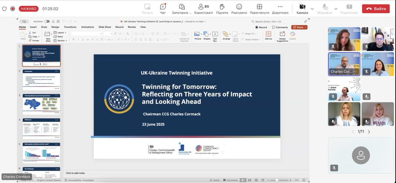
Task: Click the zoom out minus button
Action: (268, 180)
